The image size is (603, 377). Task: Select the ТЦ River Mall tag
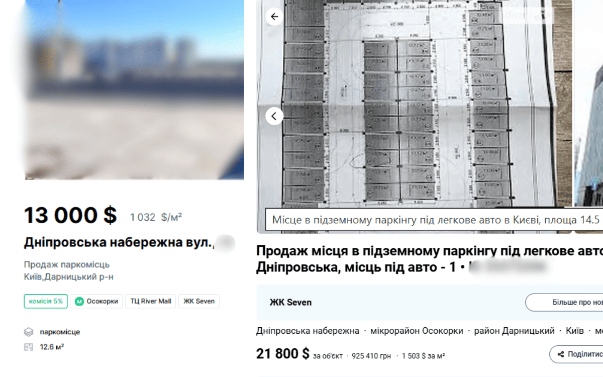[x=151, y=302]
